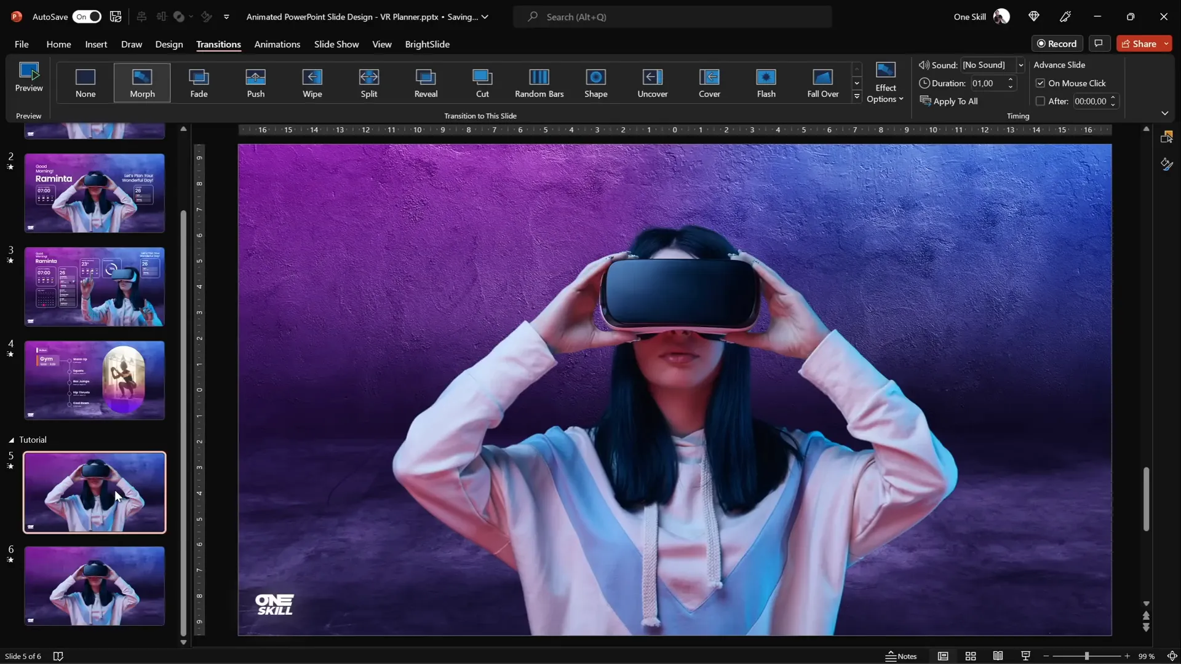Apply the Flash transition
The image size is (1181, 664).
click(x=766, y=83)
